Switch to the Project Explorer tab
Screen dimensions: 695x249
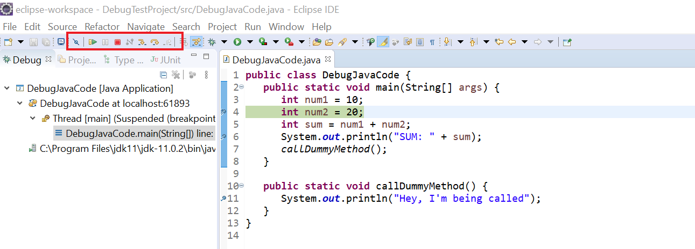tap(76, 60)
